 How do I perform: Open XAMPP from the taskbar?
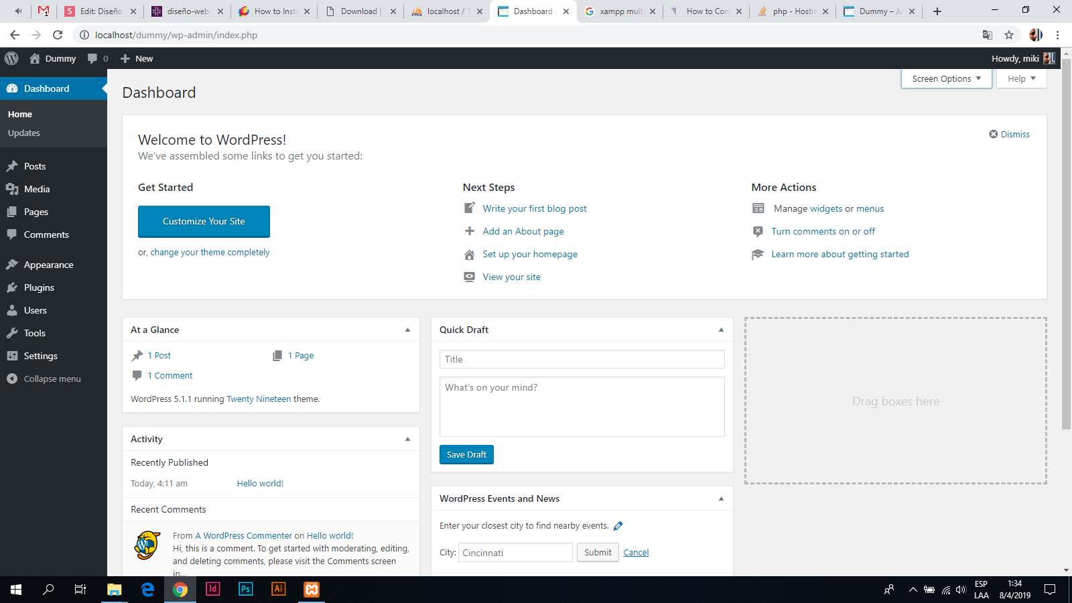click(x=312, y=589)
